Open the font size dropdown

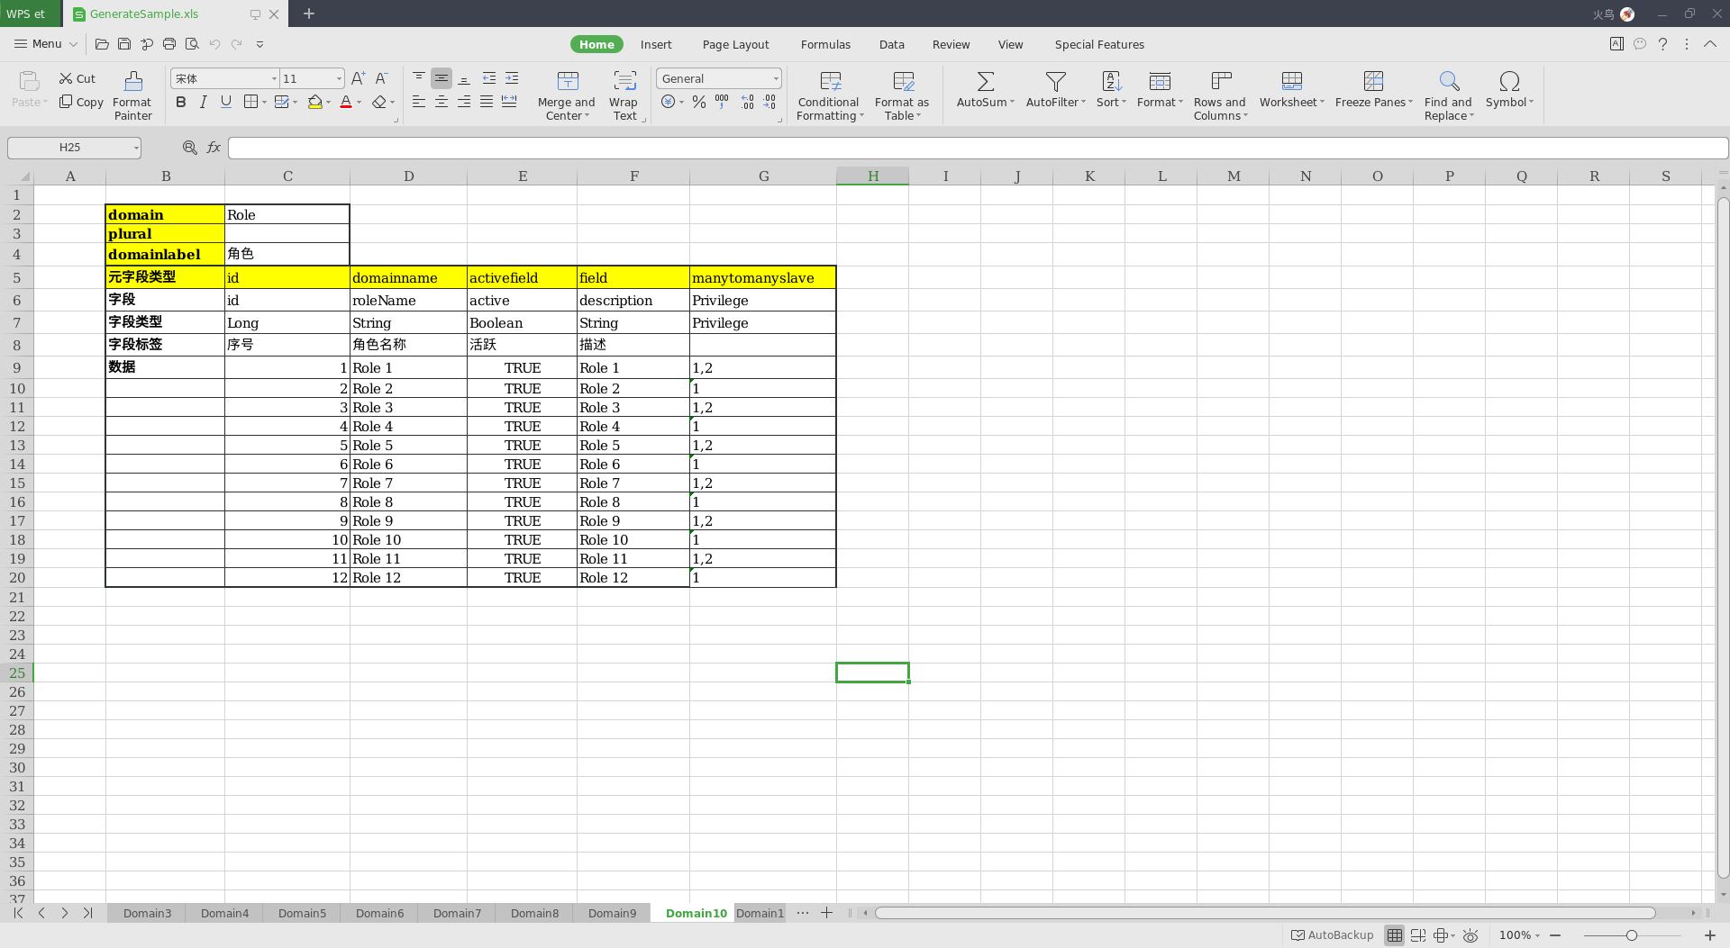coord(339,78)
